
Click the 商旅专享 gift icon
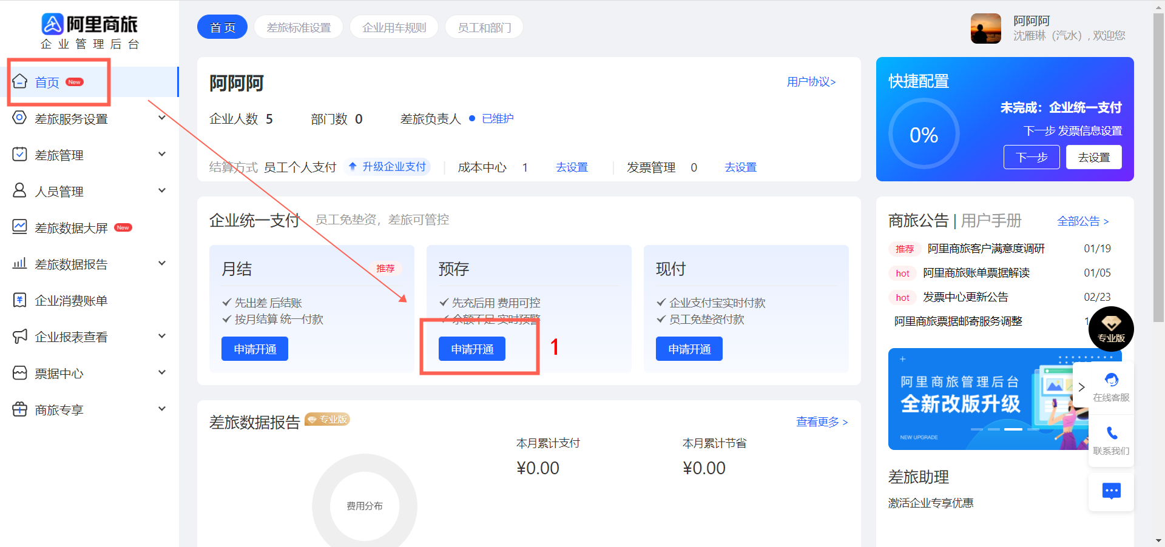[19, 409]
